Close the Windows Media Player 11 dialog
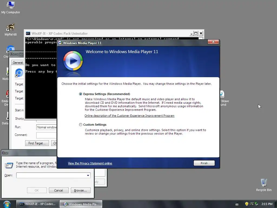This screenshot has width=277, height=208. pyautogui.click(x=213, y=42)
